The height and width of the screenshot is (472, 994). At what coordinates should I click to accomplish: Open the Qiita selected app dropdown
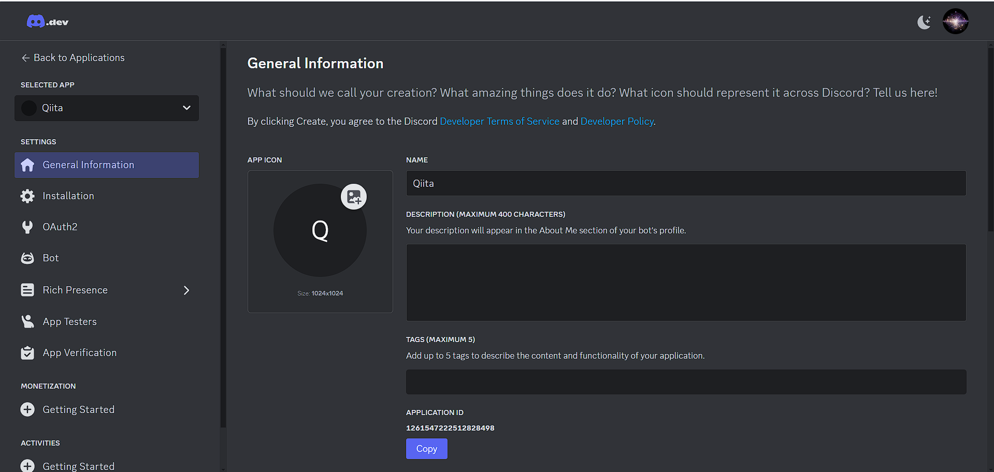tap(107, 108)
